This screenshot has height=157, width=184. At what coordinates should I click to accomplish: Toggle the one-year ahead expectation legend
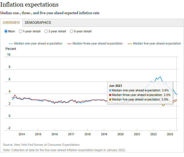38,44
